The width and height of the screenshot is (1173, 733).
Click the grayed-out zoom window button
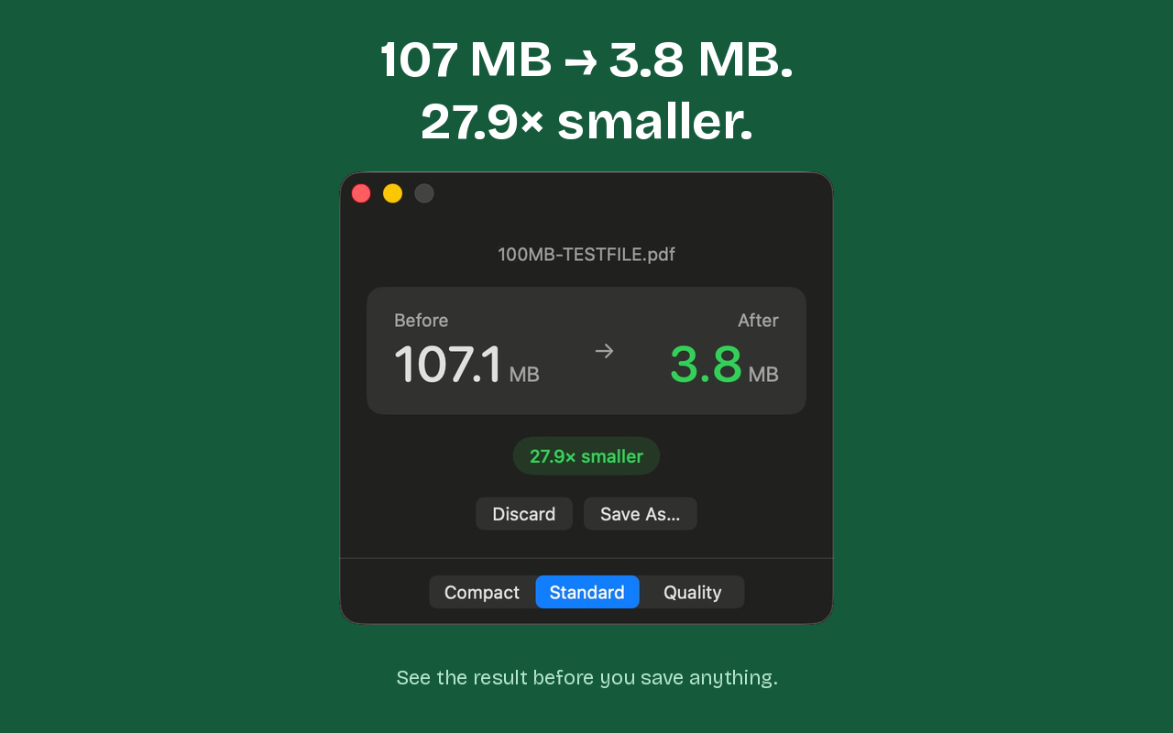[424, 193]
